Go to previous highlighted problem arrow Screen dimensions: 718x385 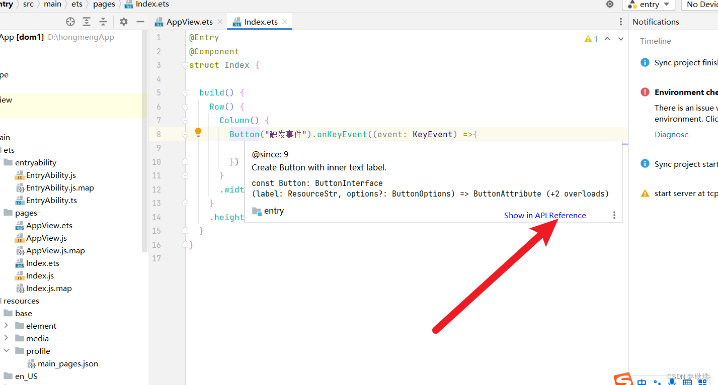pyautogui.click(x=607, y=39)
